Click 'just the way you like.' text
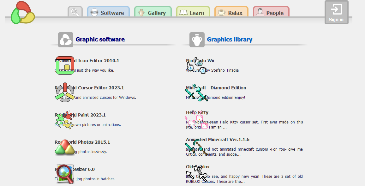This screenshot has height=186, width=365. (95, 70)
